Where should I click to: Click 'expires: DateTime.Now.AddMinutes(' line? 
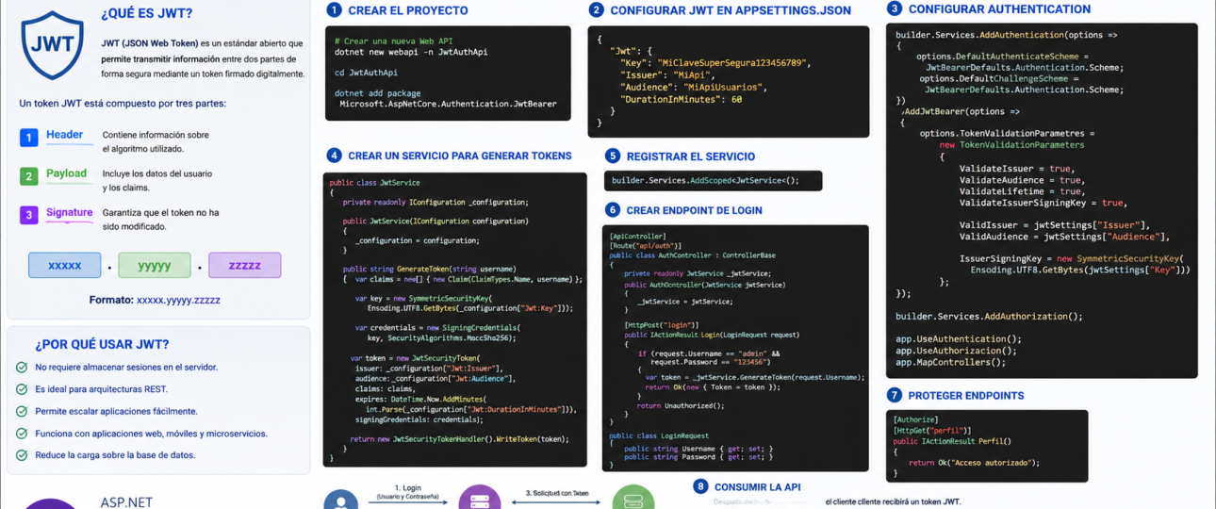pos(420,400)
